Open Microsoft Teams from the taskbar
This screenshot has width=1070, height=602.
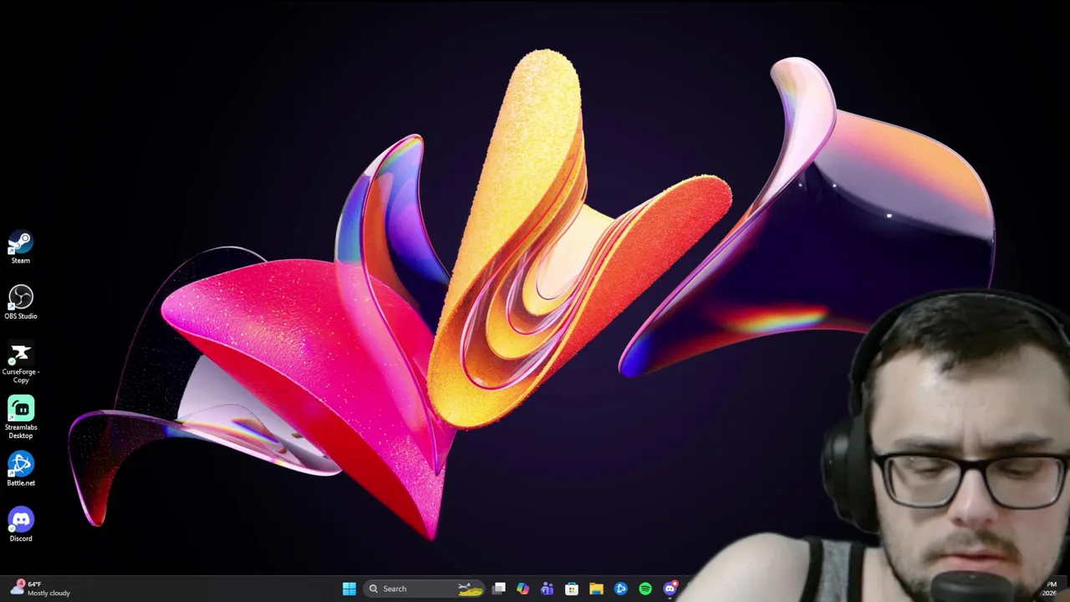point(547,589)
